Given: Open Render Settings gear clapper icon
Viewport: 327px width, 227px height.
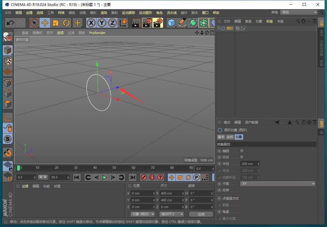Looking at the screenshot, I should point(158,23).
